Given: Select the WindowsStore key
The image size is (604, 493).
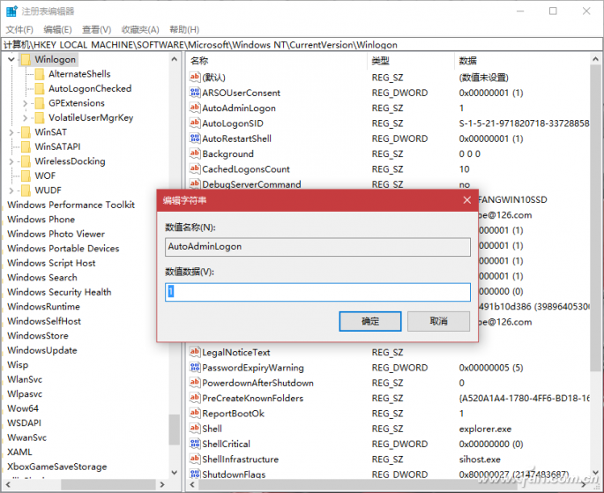Looking at the screenshot, I should tap(38, 336).
